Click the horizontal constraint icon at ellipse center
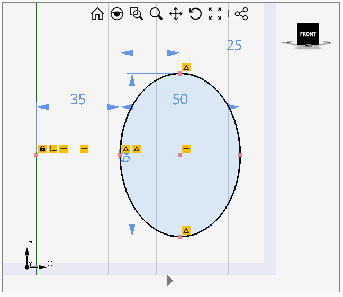Screen dimensions: 343x297 (x=186, y=149)
